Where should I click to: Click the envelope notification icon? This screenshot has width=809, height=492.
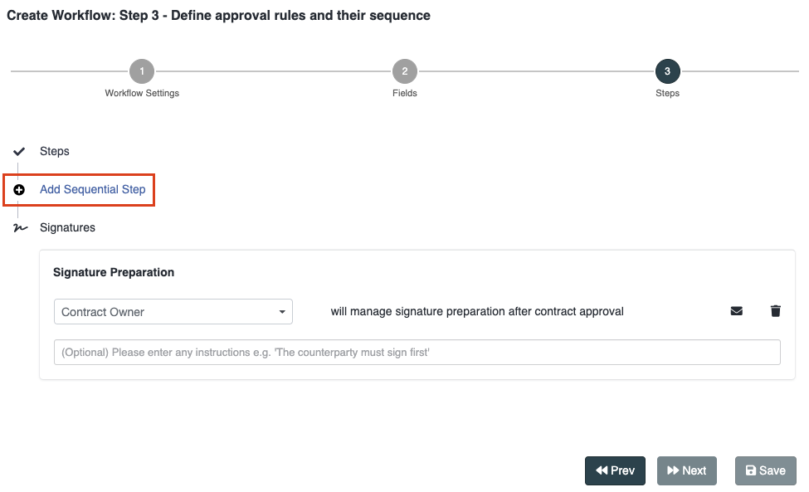pyautogui.click(x=736, y=311)
